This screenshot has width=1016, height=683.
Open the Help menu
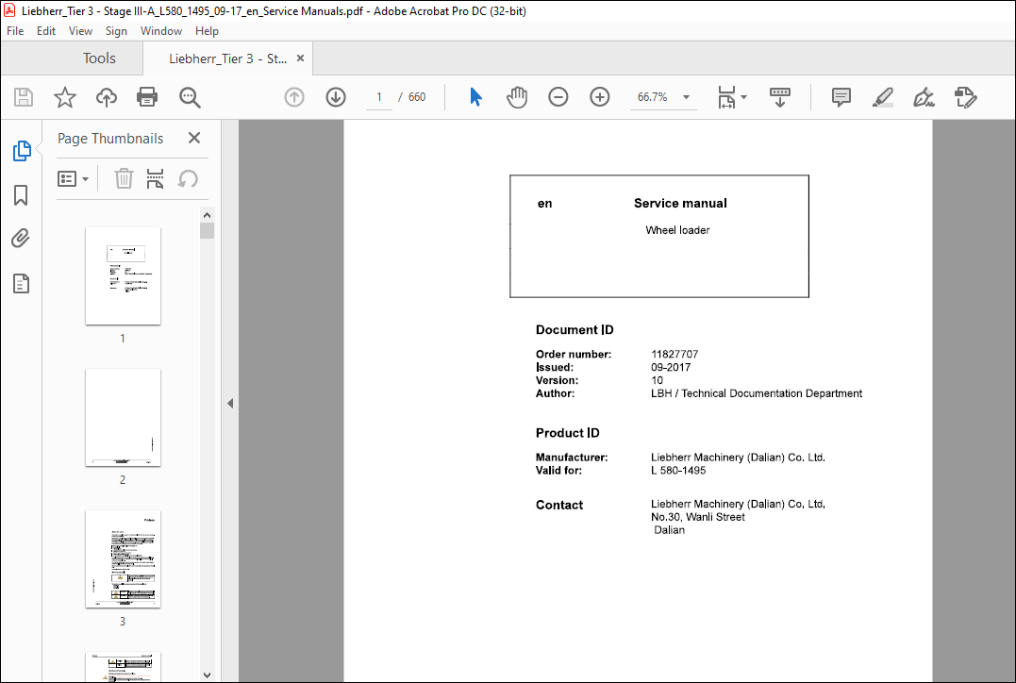207,31
